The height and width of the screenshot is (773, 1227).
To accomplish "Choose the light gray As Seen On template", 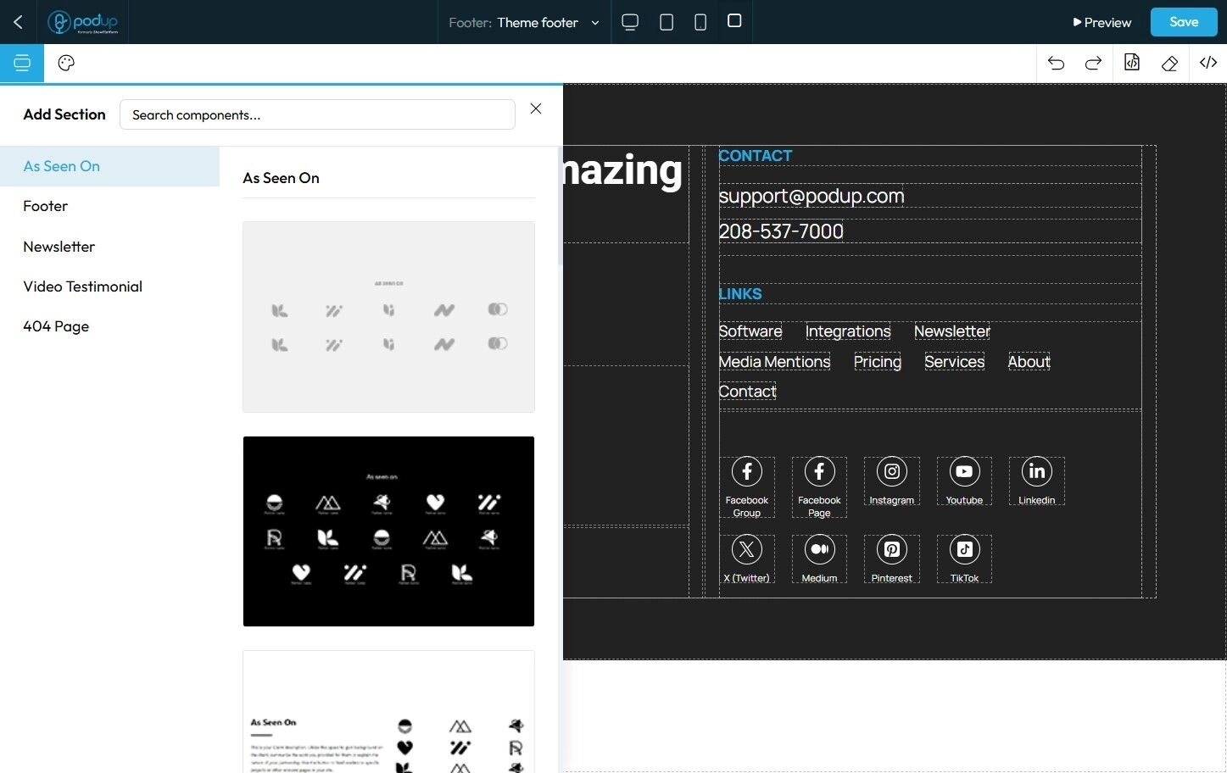I will click(388, 317).
